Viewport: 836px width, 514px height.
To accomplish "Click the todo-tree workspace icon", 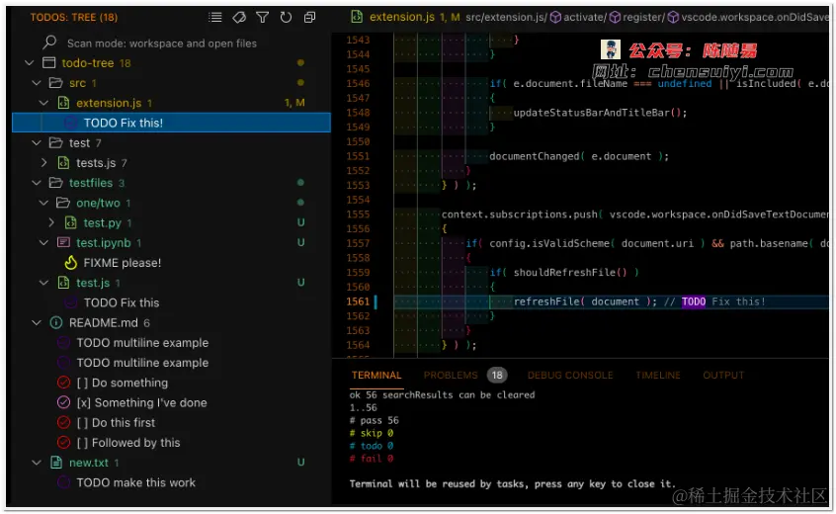I will [x=49, y=63].
